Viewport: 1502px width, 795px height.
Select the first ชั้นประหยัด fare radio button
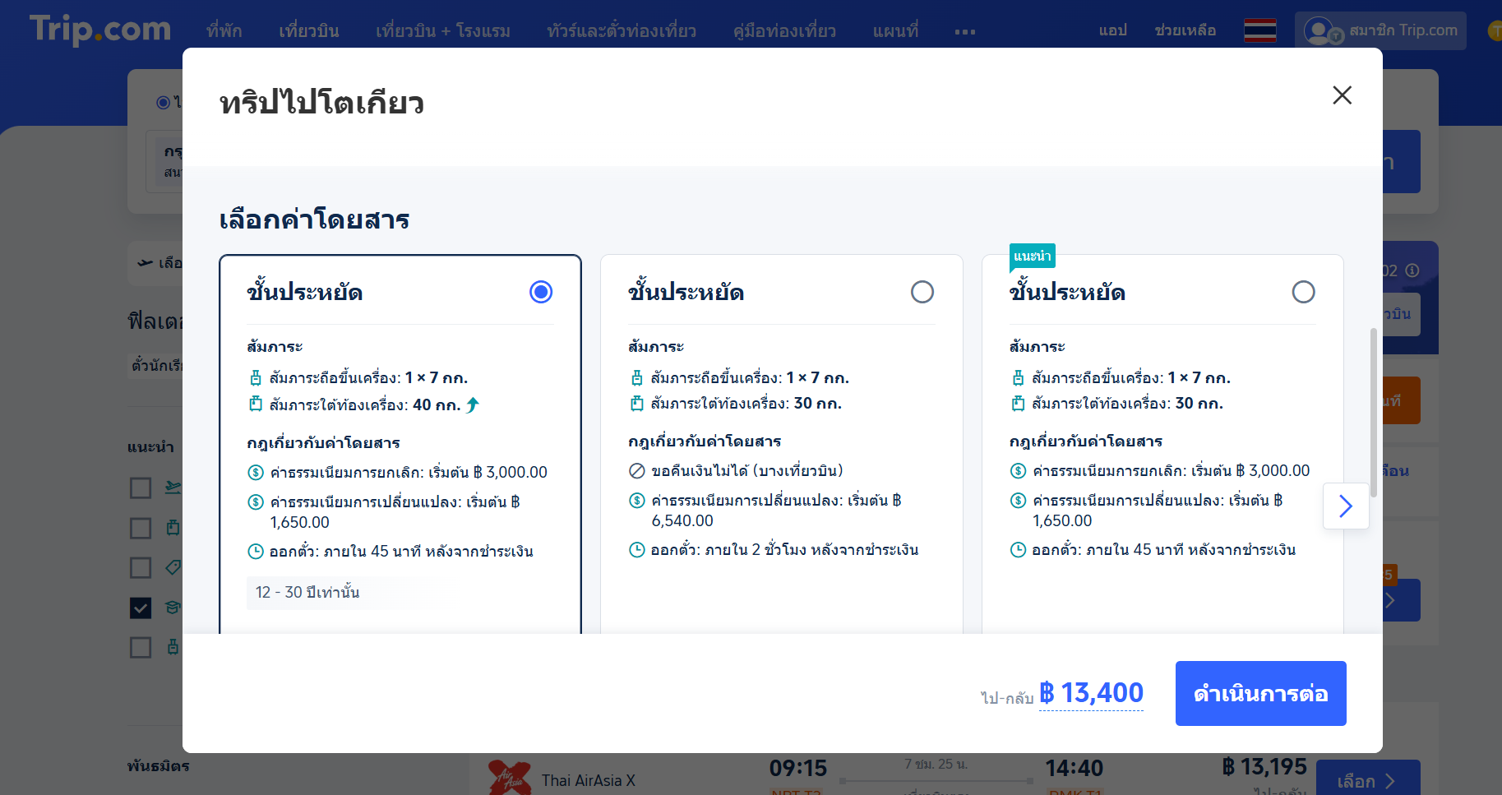pyautogui.click(x=541, y=292)
